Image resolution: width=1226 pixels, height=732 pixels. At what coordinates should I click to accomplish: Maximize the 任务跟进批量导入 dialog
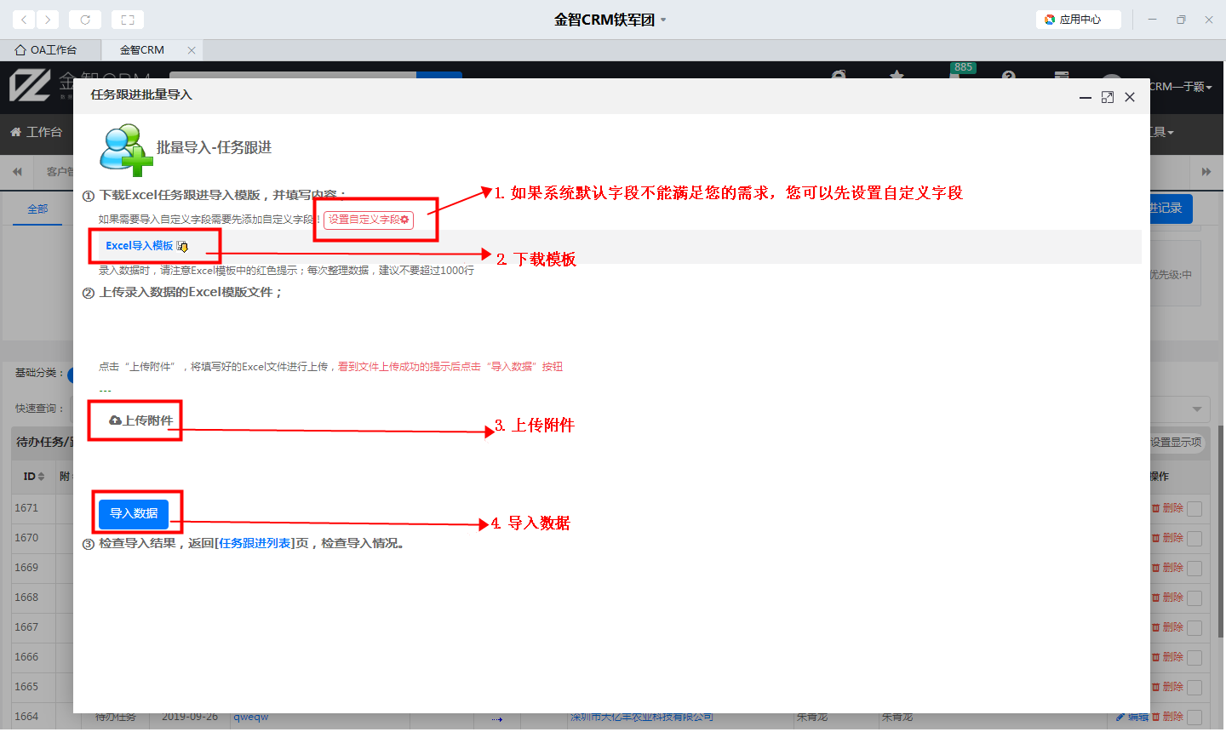[x=1108, y=98]
